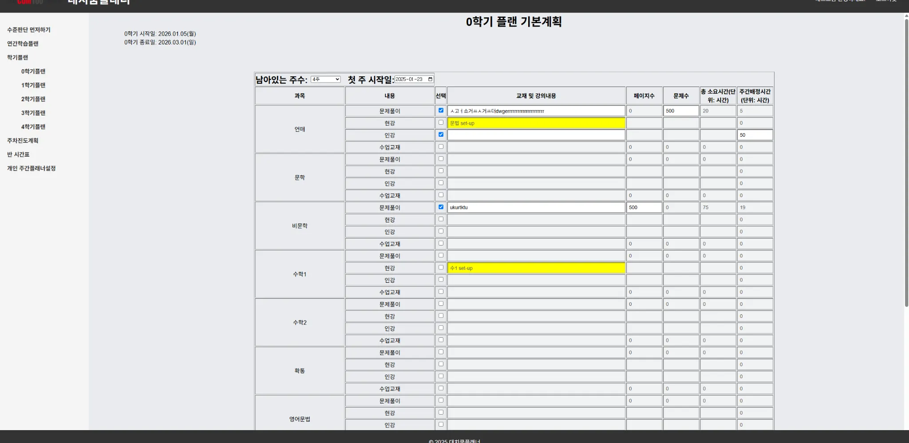Click the 언매 문제풀이 교재 text field

[x=536, y=111]
